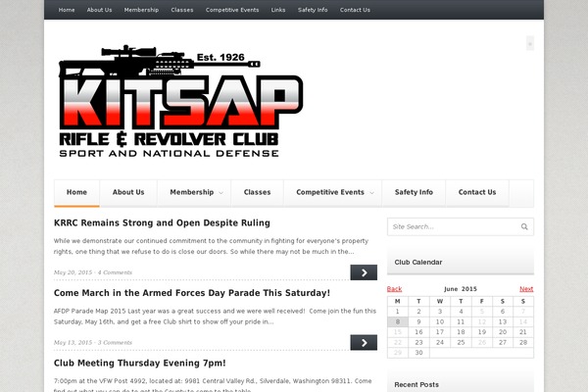The width and height of the screenshot is (588, 392).
Task: Click calendar date 2
Action: point(418,312)
